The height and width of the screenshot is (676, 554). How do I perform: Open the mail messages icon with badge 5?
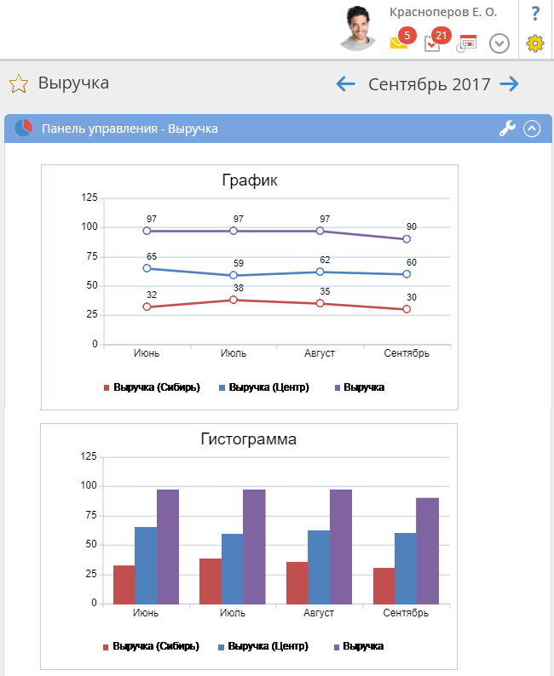point(401,40)
